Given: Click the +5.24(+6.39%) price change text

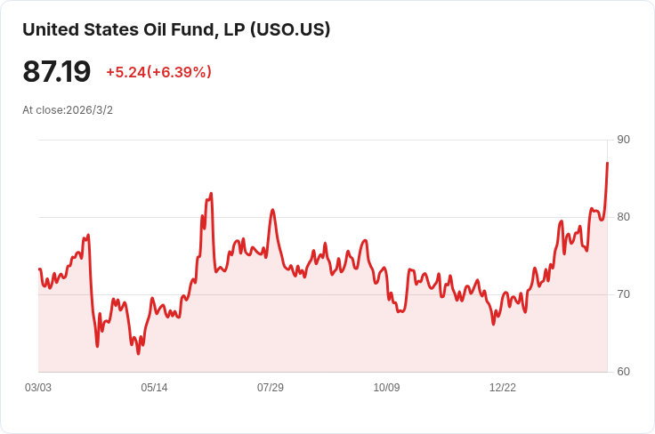Looking at the screenshot, I should 158,72.
